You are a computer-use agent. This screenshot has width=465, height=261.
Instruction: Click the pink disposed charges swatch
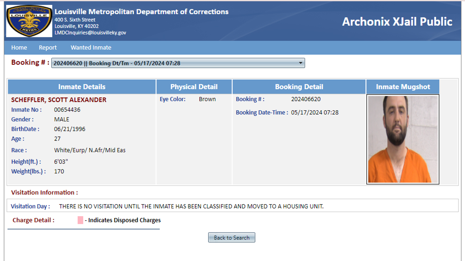point(81,220)
